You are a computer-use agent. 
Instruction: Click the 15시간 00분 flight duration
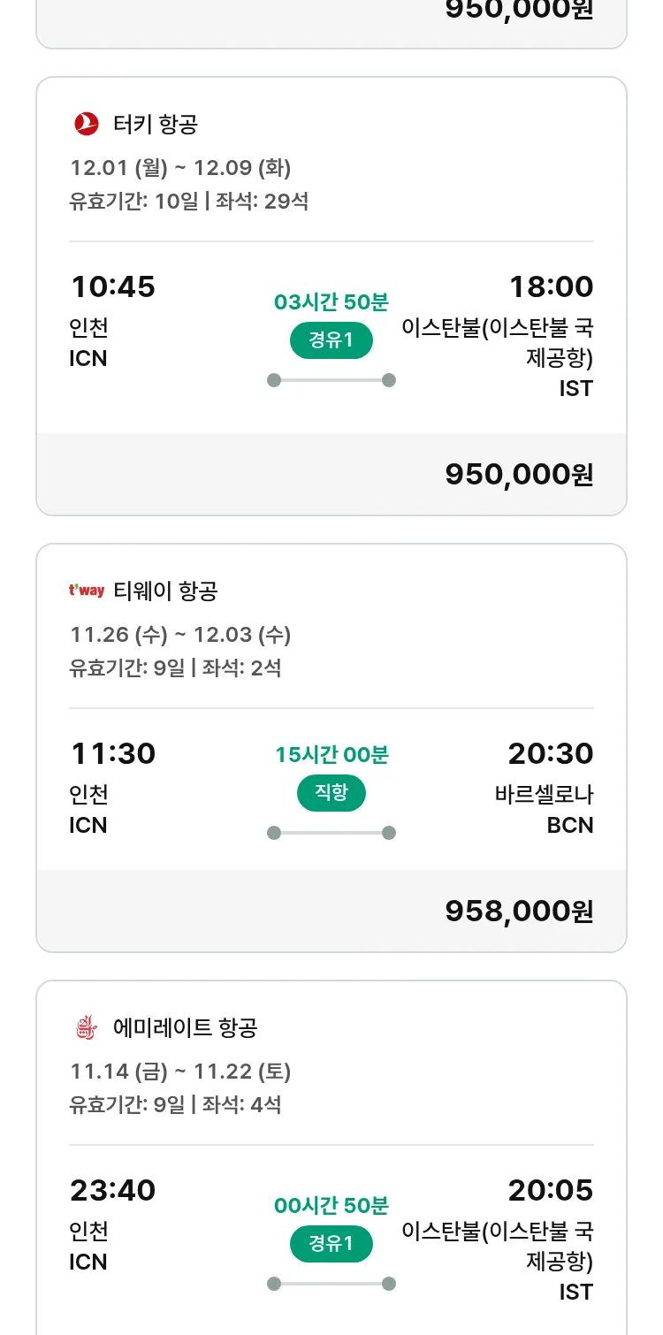[331, 755]
